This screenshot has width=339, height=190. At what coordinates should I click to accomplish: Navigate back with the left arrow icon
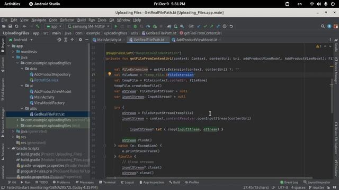click(25, 26)
